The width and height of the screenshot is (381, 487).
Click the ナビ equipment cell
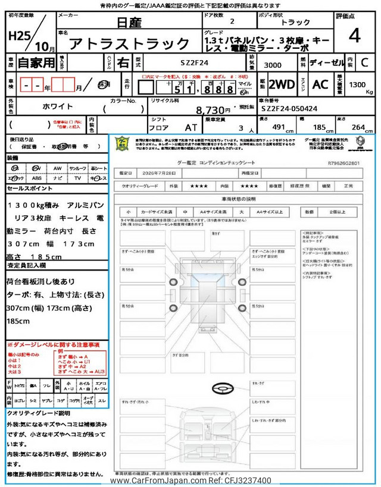(x=58, y=178)
